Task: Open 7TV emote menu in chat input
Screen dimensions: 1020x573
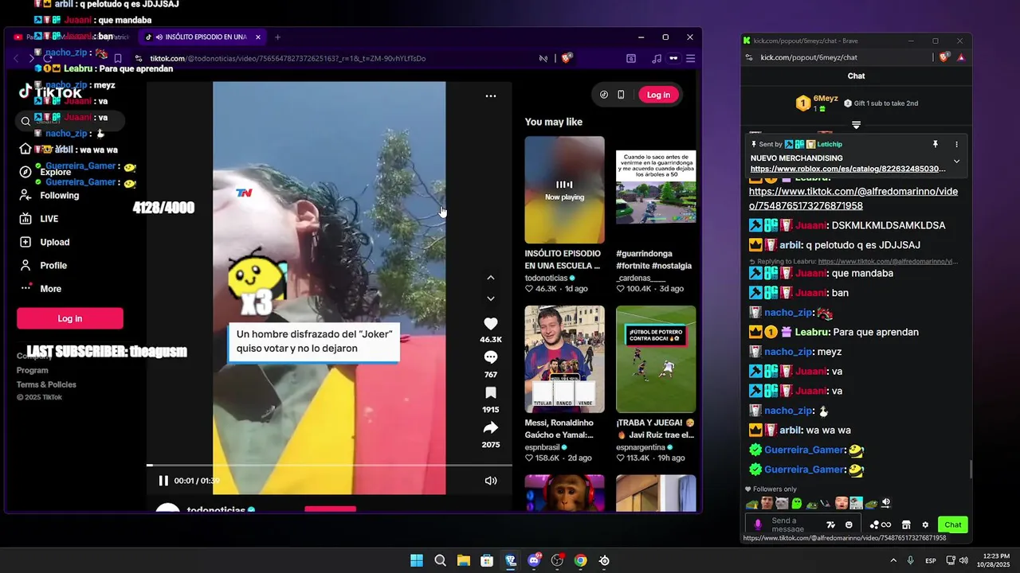Action: 831,524
